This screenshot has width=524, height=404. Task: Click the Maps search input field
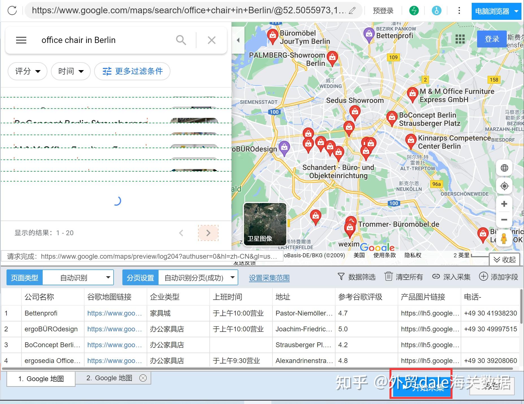pos(105,40)
